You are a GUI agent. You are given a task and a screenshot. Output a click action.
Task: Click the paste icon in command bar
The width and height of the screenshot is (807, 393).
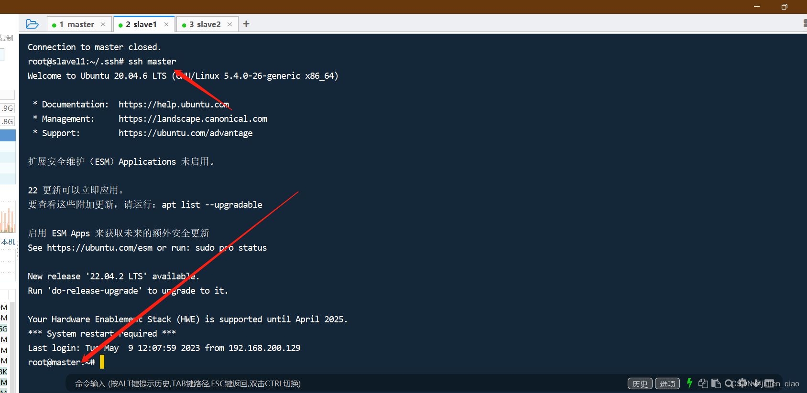pyautogui.click(x=716, y=383)
